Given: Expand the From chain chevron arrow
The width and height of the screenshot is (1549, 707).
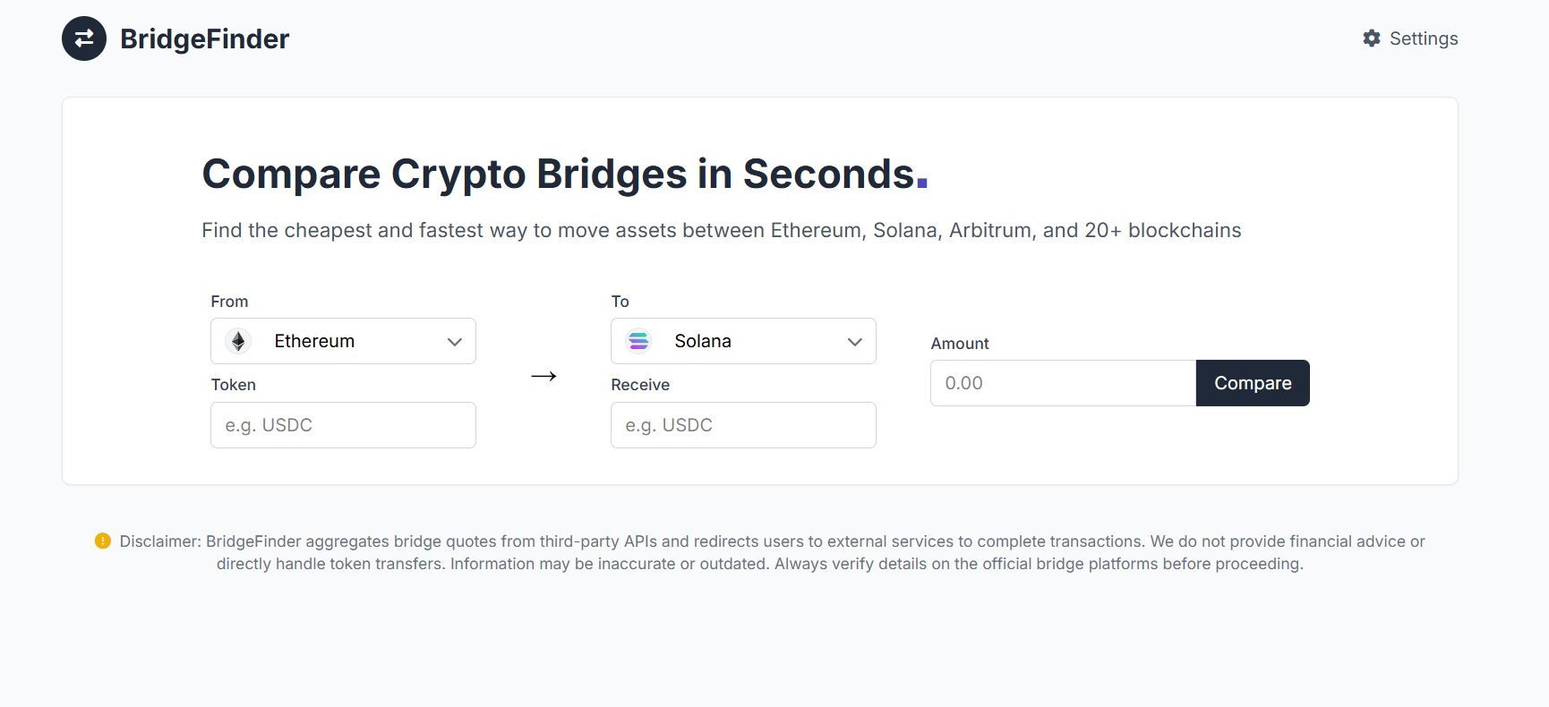Looking at the screenshot, I should click(x=455, y=342).
